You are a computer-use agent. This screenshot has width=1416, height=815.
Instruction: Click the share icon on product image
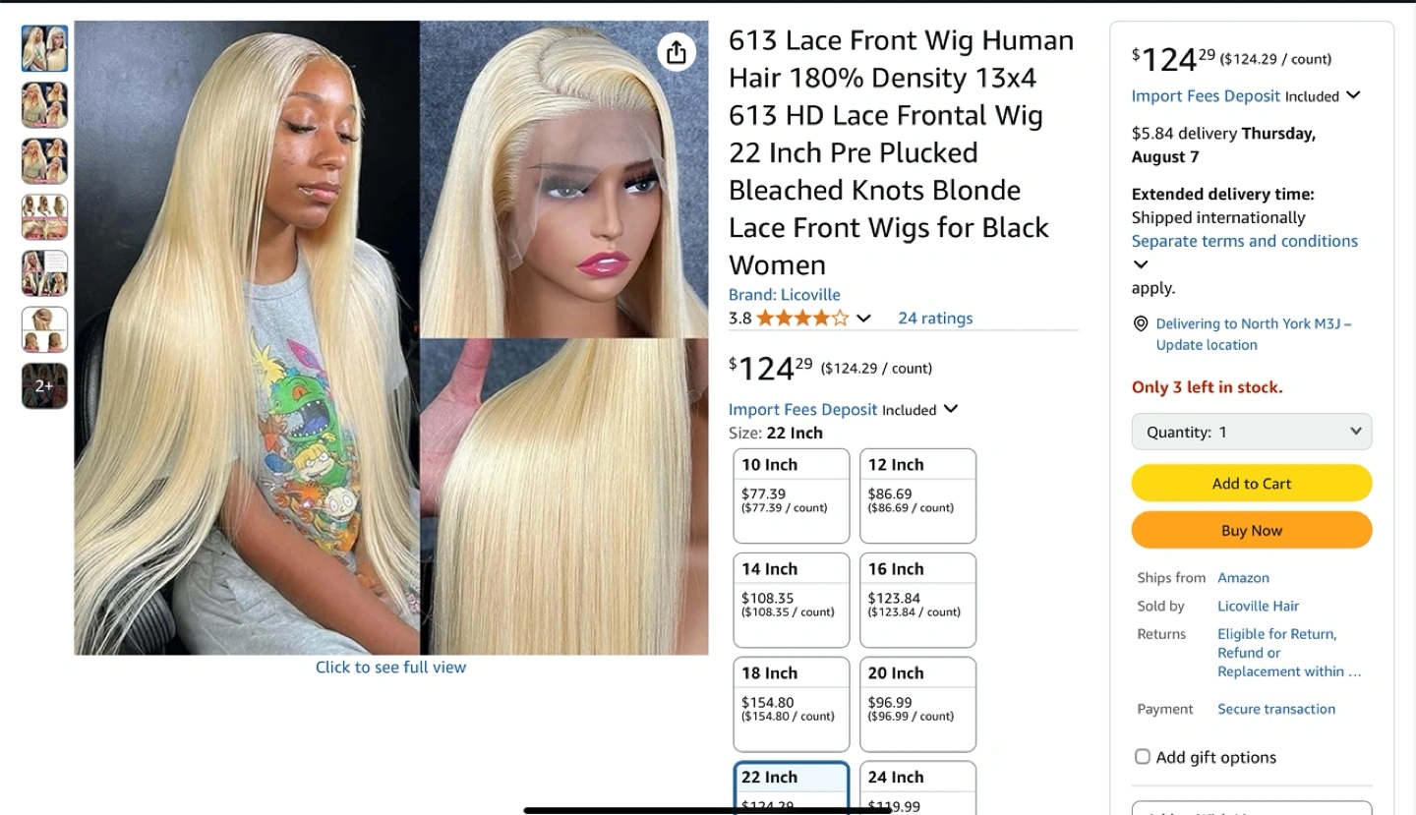click(x=677, y=52)
